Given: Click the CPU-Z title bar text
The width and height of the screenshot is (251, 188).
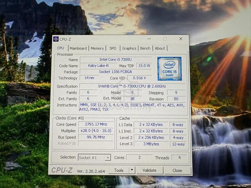Looking at the screenshot, I should pos(65,39).
